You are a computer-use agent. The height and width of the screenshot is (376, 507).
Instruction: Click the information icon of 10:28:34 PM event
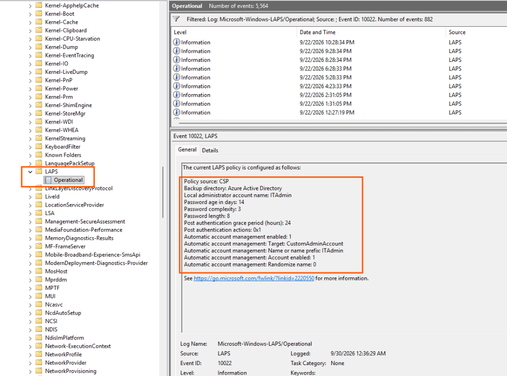tap(177, 42)
